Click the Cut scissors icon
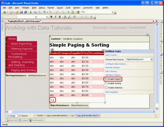164x127 pixels. pyautogui.click(x=31, y=12)
